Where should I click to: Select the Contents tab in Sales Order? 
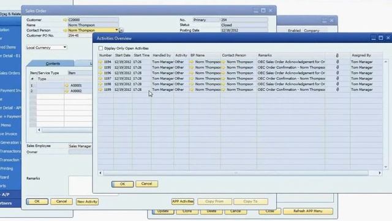53,63
